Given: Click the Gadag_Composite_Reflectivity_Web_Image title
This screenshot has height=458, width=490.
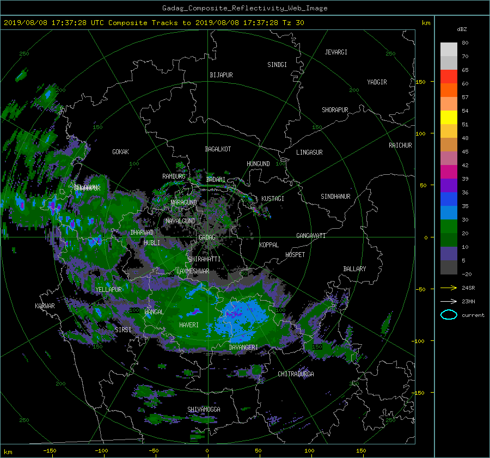Looking at the screenshot, I should click(x=244, y=8).
